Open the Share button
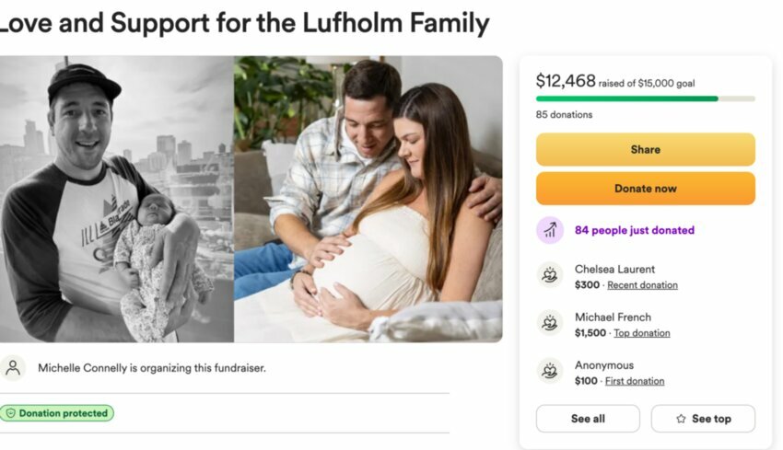 pyautogui.click(x=645, y=149)
